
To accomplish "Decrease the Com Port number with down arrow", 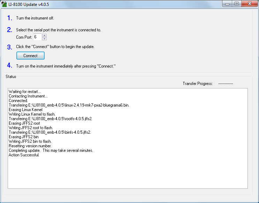I will click(x=44, y=39).
